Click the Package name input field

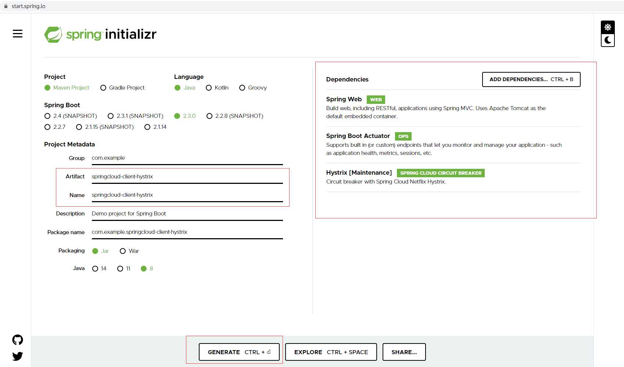tap(187, 232)
